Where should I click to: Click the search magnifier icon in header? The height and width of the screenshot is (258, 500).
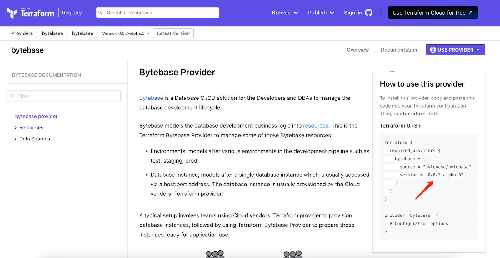[x=100, y=13]
